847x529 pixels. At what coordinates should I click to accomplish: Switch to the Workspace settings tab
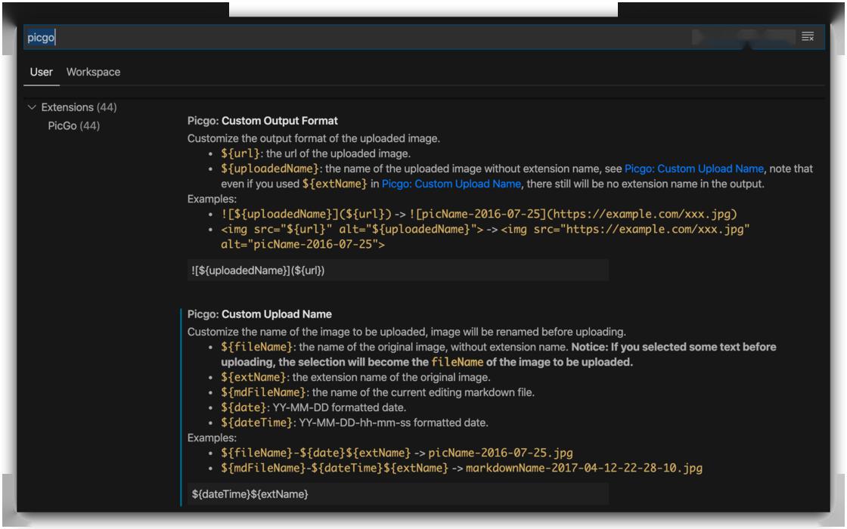(93, 73)
